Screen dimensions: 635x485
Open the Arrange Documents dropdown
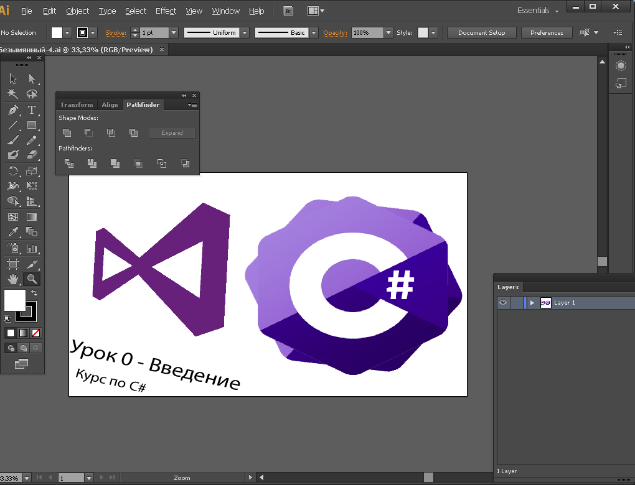pyautogui.click(x=316, y=11)
